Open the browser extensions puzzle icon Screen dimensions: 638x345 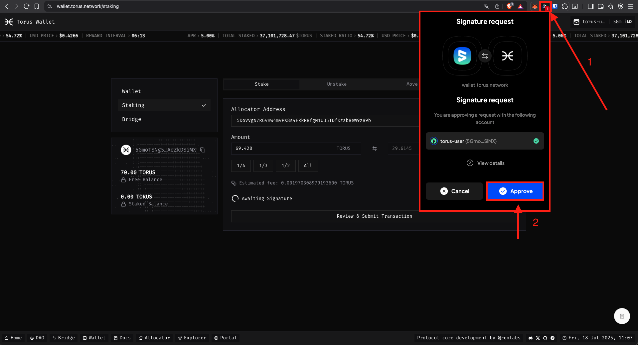(x=565, y=6)
